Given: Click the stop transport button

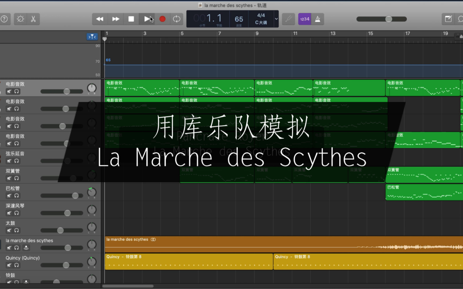Looking at the screenshot, I should click(131, 19).
